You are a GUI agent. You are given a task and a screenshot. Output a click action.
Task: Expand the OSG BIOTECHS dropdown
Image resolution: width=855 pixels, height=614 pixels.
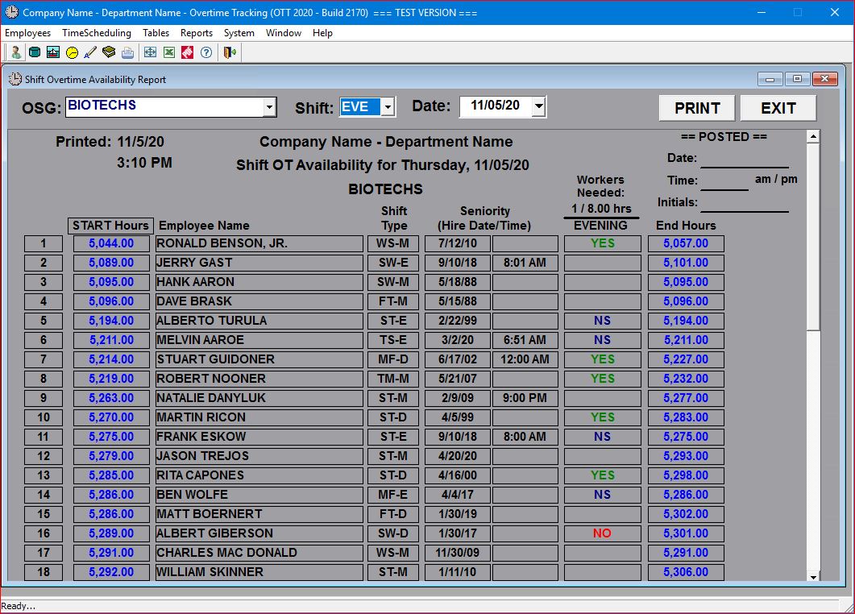click(270, 107)
